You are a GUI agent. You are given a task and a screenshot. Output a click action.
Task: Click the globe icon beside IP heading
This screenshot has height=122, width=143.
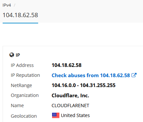(x=12, y=55)
